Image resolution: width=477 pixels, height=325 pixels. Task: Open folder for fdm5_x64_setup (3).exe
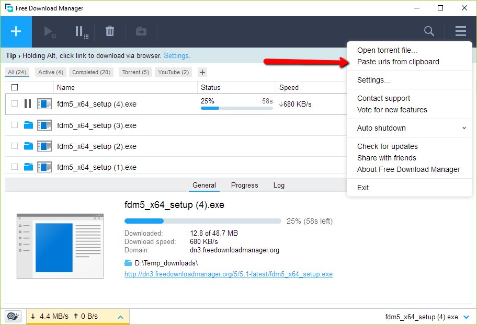[x=28, y=125]
